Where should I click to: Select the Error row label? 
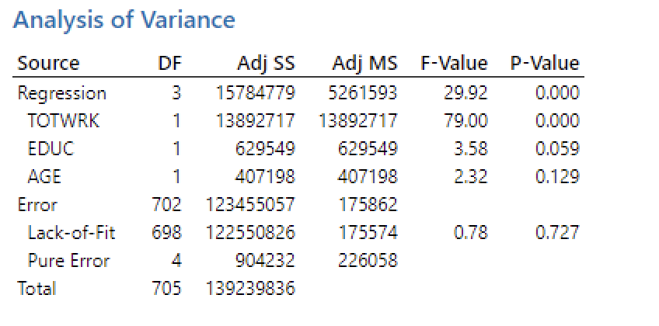click(37, 204)
